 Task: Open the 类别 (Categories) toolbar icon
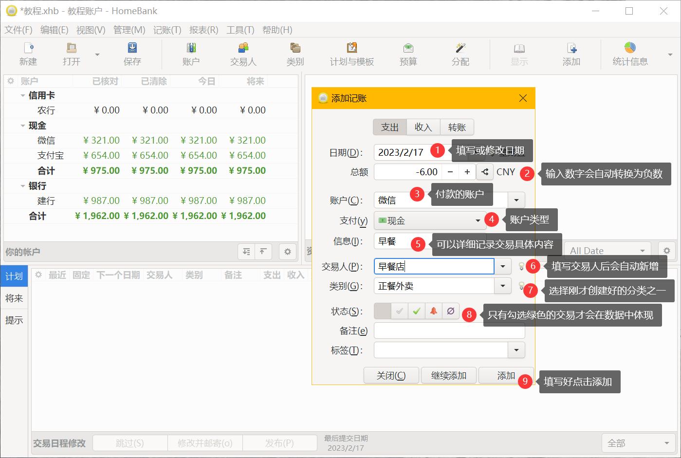click(x=295, y=54)
